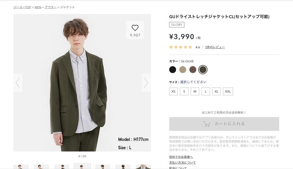
Task: Select the olive color swatch
Action: pos(203,70)
